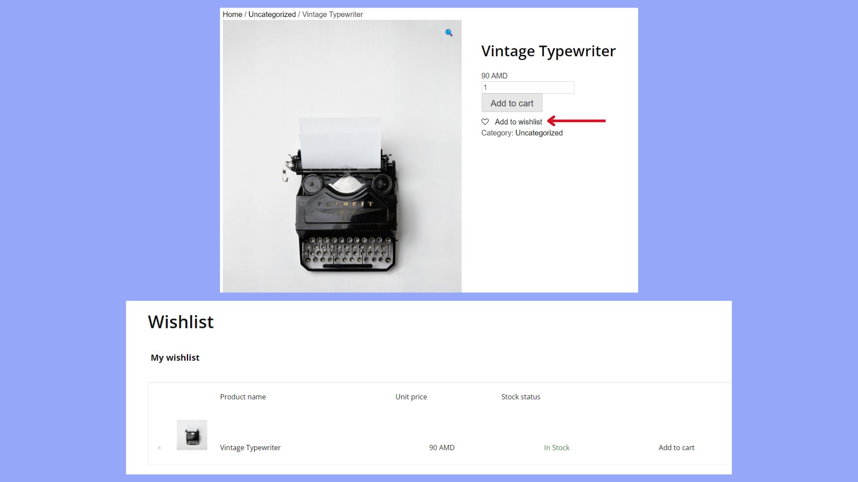The width and height of the screenshot is (858, 482).
Task: Click the Stock status column header
Action: (520, 397)
